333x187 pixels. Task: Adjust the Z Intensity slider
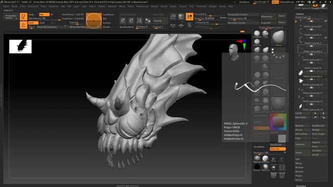point(210,22)
